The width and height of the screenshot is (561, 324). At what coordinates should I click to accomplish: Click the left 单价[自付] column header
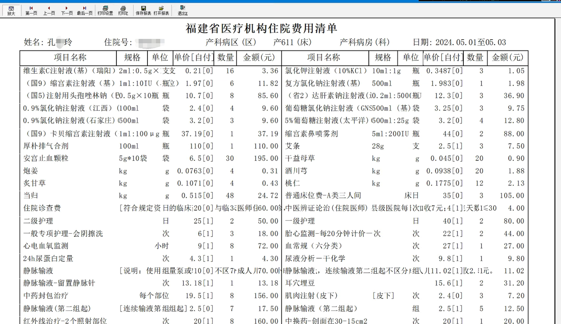pyautogui.click(x=193, y=58)
